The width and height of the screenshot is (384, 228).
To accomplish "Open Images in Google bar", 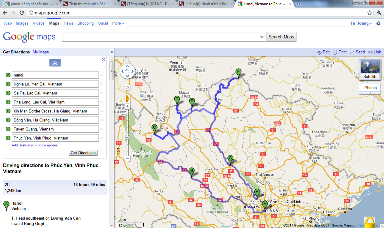I will coord(22,23).
